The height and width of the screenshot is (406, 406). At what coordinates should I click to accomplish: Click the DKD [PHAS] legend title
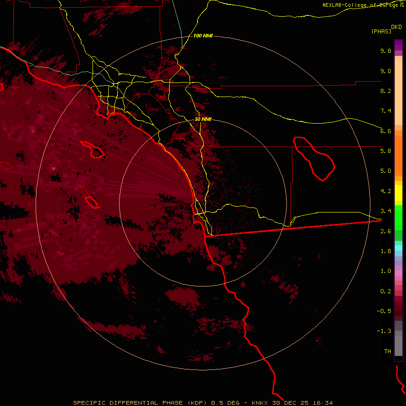click(387, 29)
